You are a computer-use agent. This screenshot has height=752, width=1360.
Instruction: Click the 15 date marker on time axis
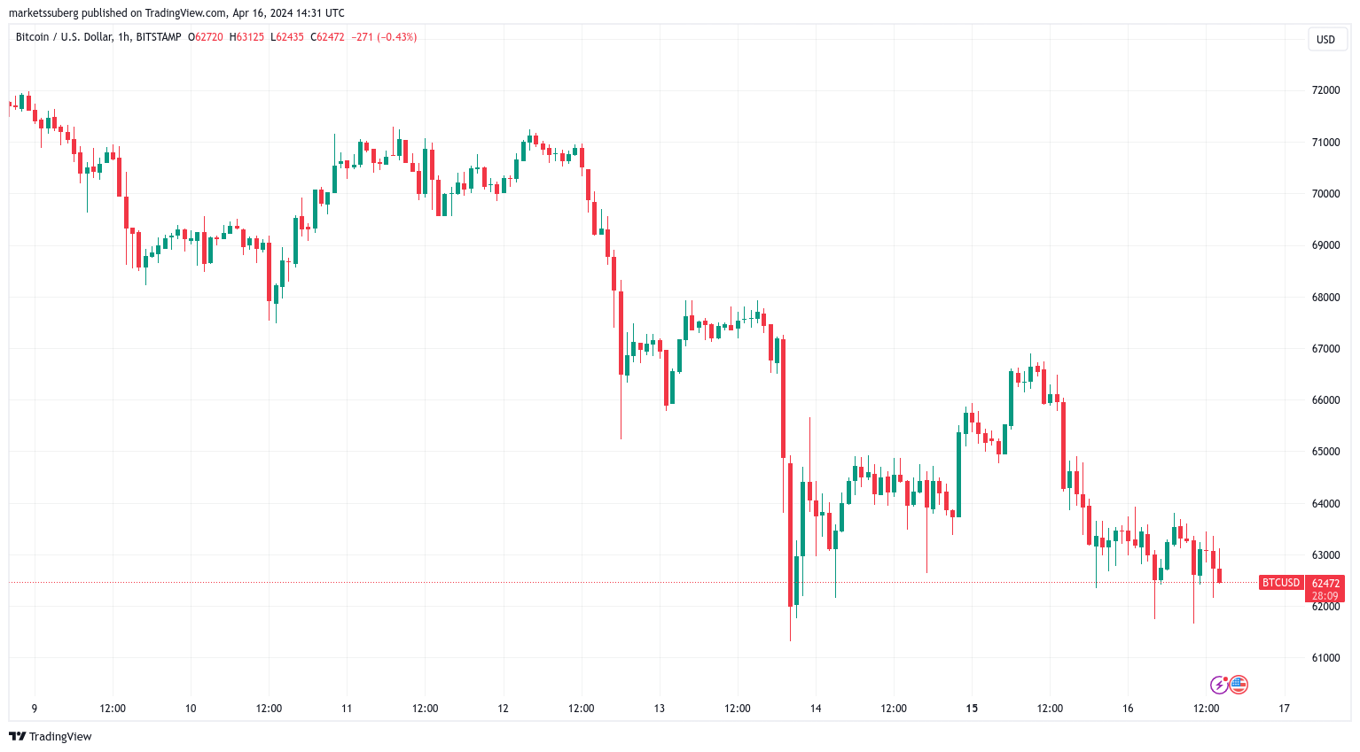tap(972, 709)
